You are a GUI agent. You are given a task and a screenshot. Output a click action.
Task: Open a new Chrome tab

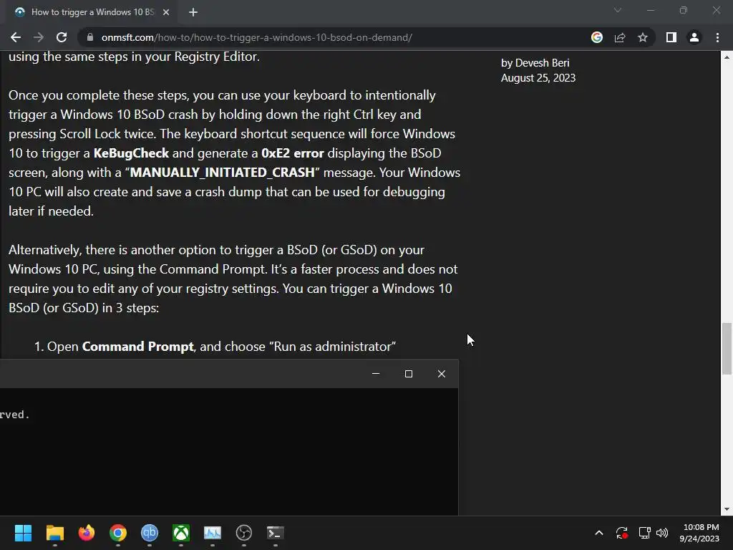pyautogui.click(x=193, y=12)
